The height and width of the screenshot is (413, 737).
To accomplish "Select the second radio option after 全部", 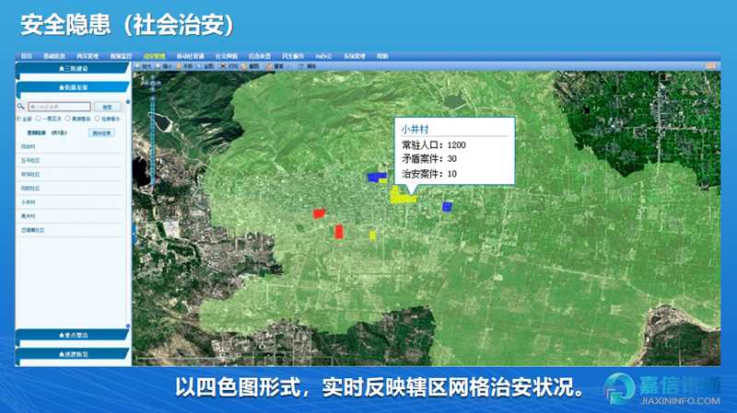I will 38,119.
